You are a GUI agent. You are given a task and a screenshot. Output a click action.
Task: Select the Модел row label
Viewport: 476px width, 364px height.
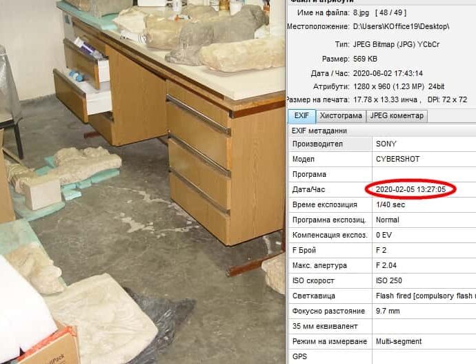pyautogui.click(x=304, y=160)
